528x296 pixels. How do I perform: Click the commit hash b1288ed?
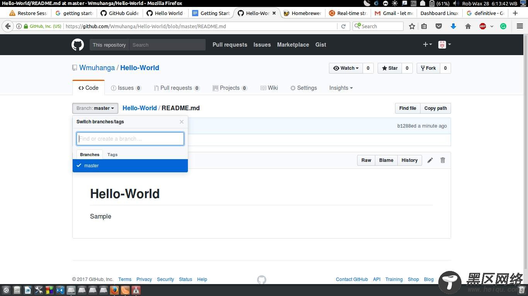407,126
